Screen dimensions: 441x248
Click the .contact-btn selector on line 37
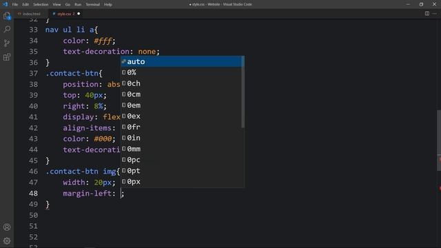click(x=72, y=74)
